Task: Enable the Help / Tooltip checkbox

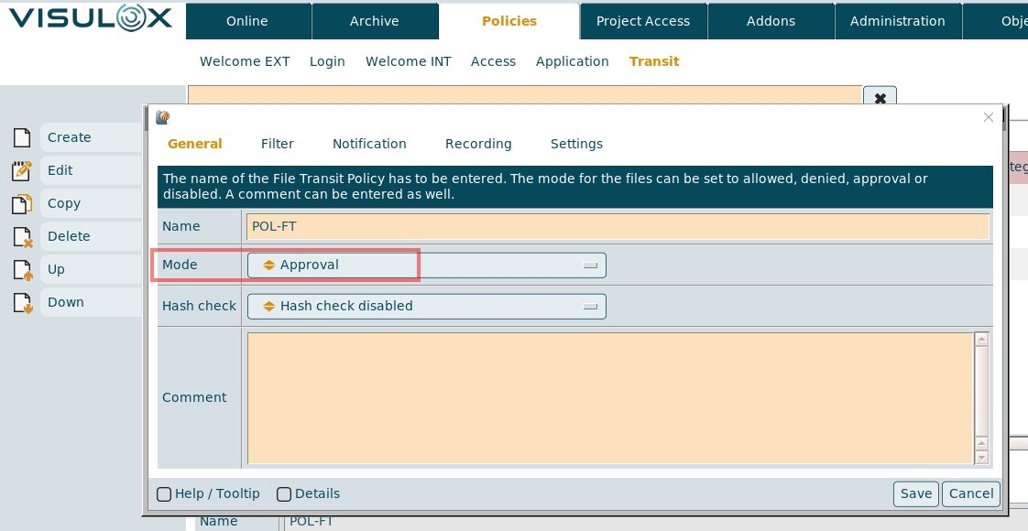Action: pyautogui.click(x=164, y=494)
